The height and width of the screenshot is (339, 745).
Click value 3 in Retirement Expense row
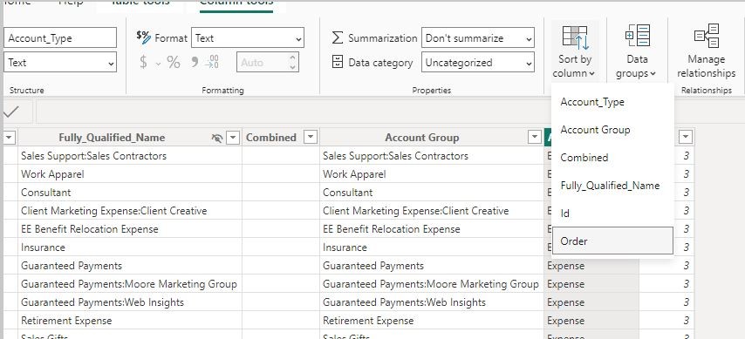click(686, 321)
